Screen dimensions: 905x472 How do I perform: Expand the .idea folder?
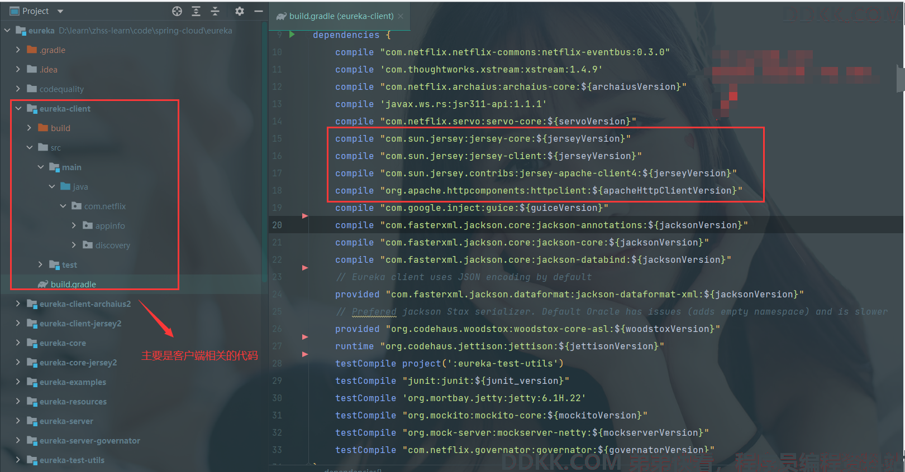18,70
